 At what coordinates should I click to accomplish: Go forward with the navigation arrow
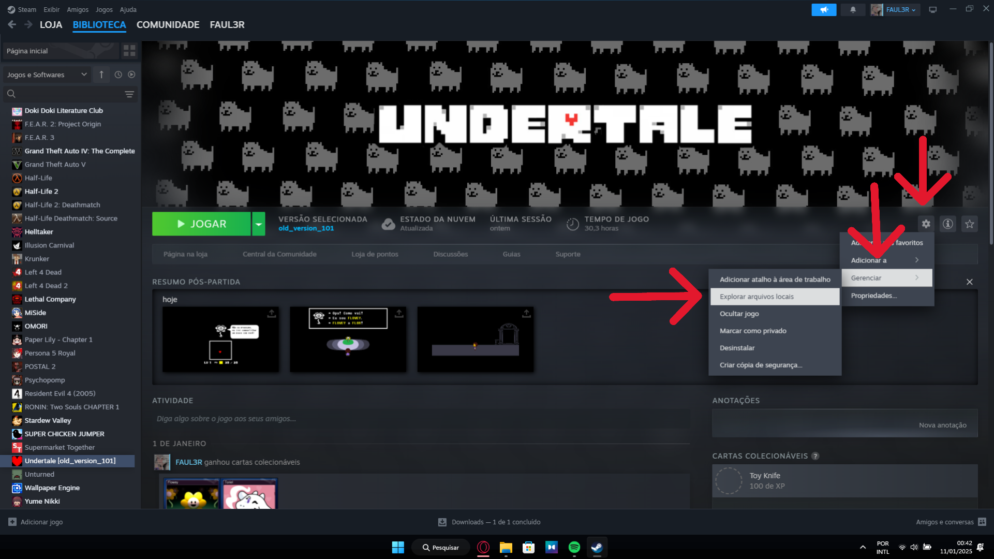point(28,24)
